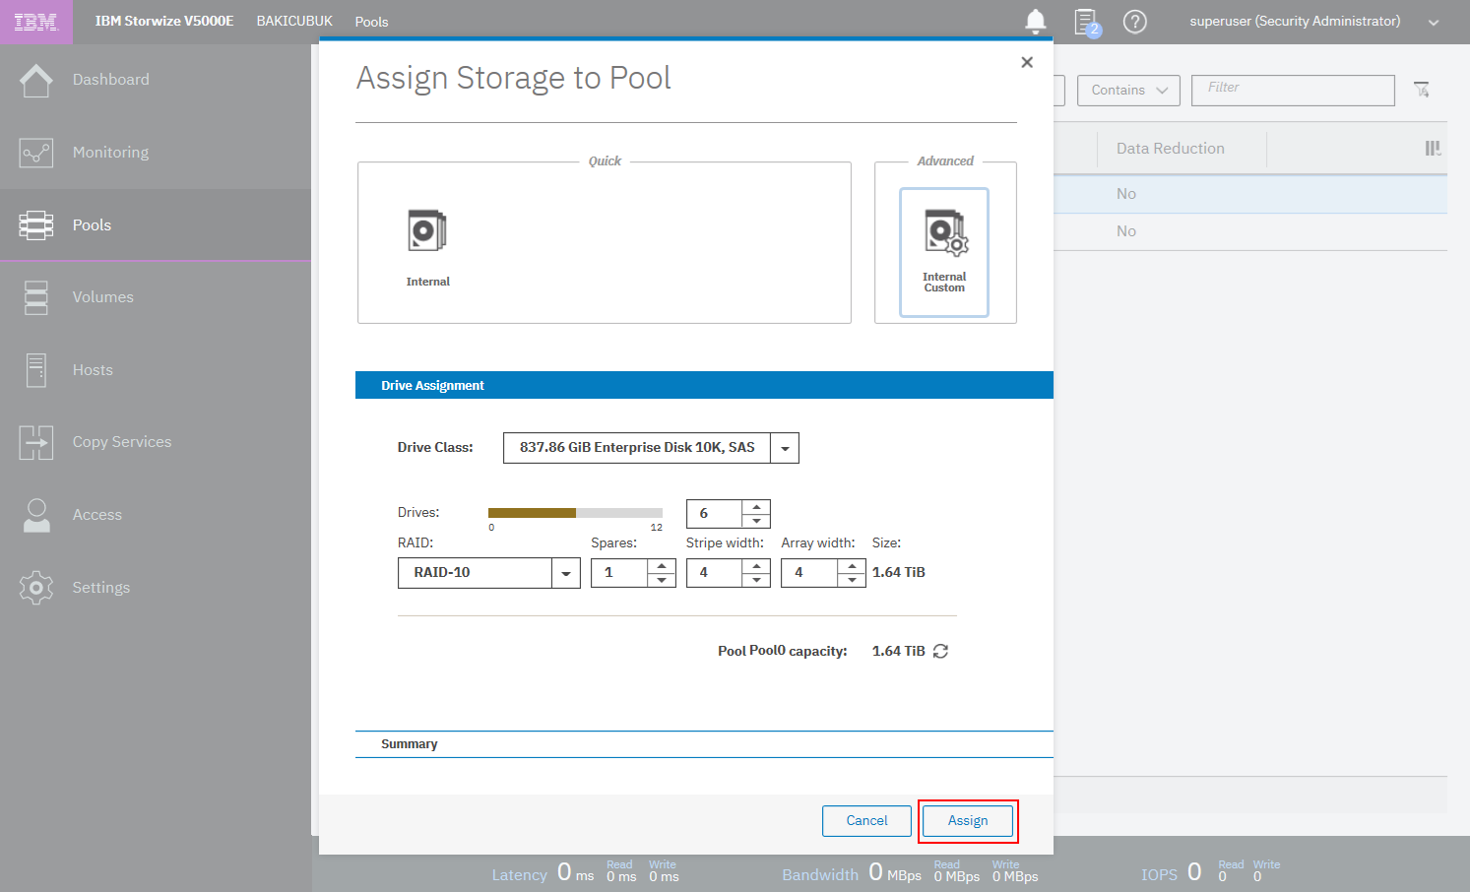Expand the superuser account menu chevron
1470x892 pixels.
(x=1434, y=23)
